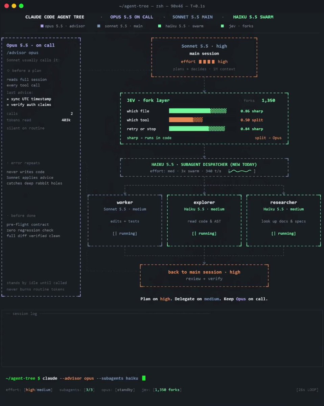This screenshot has width=324, height=406.
Task: Click the sonnet 5.5 main legend square
Action: coord(98,26)
